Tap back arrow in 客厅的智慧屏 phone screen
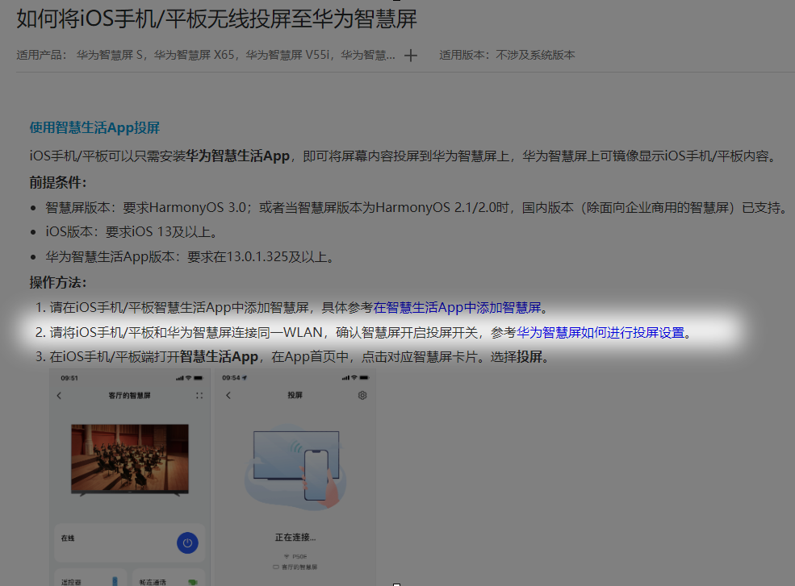Screen dimensions: 795x586 coord(59,396)
